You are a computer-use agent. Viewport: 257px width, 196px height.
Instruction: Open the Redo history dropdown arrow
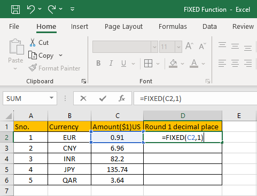(x=61, y=9)
